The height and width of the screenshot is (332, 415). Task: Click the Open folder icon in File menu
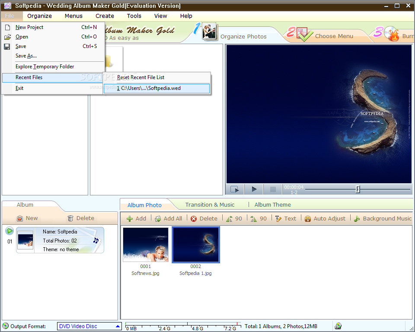(x=7, y=37)
